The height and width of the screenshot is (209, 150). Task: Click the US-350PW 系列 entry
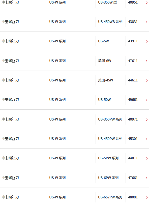(x=110, y=119)
